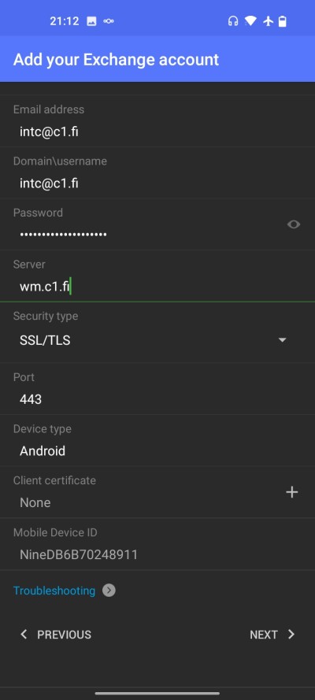Screen dimensions: 315x700
Task: Go back with PREVIOUS button
Action: pos(56,635)
